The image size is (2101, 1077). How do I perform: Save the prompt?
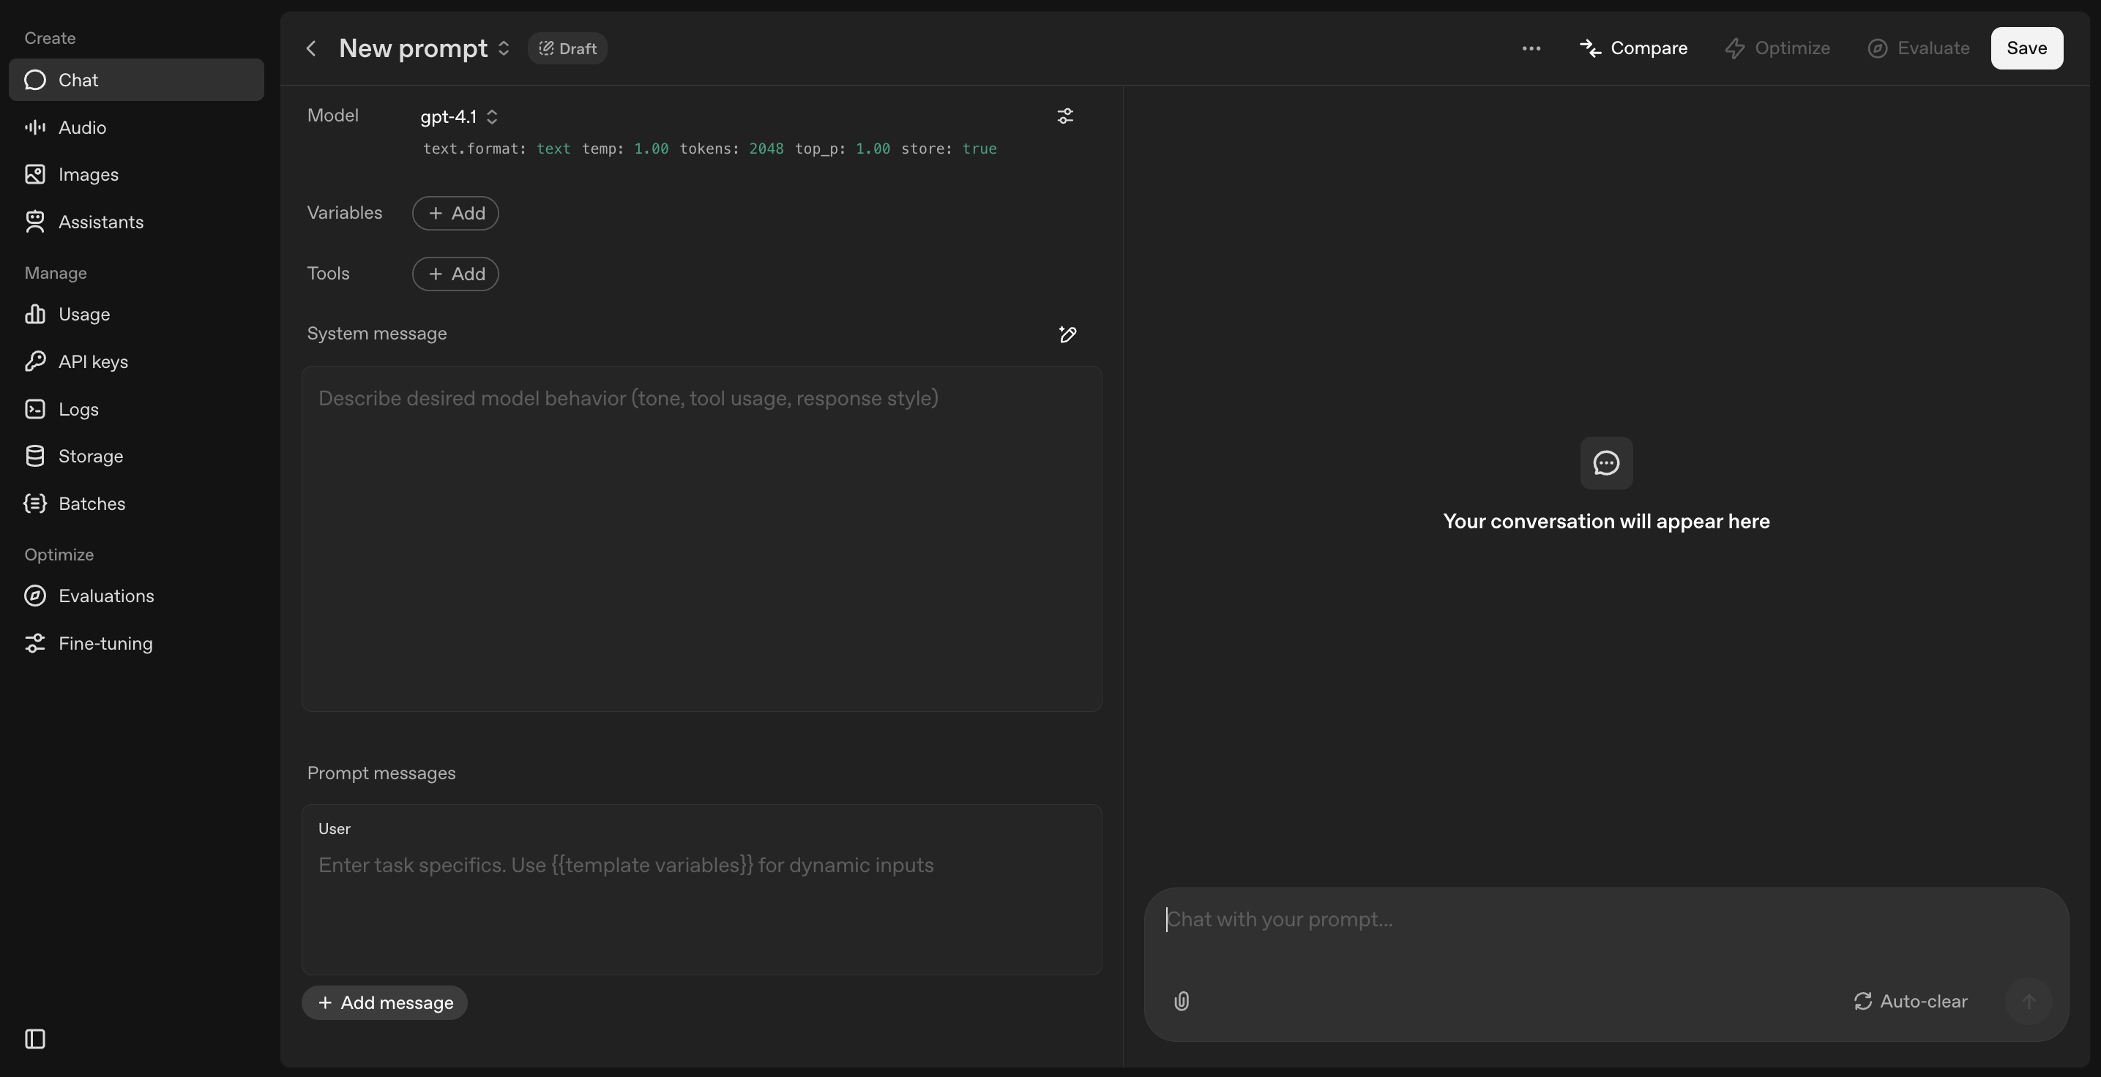(x=2027, y=48)
